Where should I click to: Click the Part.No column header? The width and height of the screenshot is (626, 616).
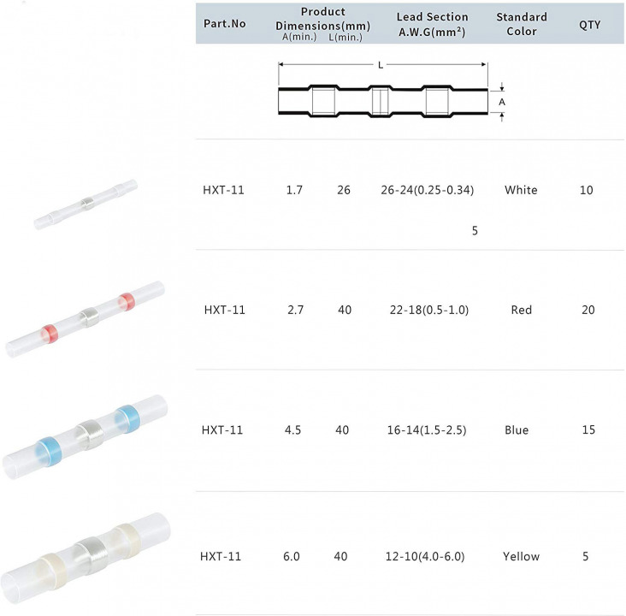click(x=225, y=24)
